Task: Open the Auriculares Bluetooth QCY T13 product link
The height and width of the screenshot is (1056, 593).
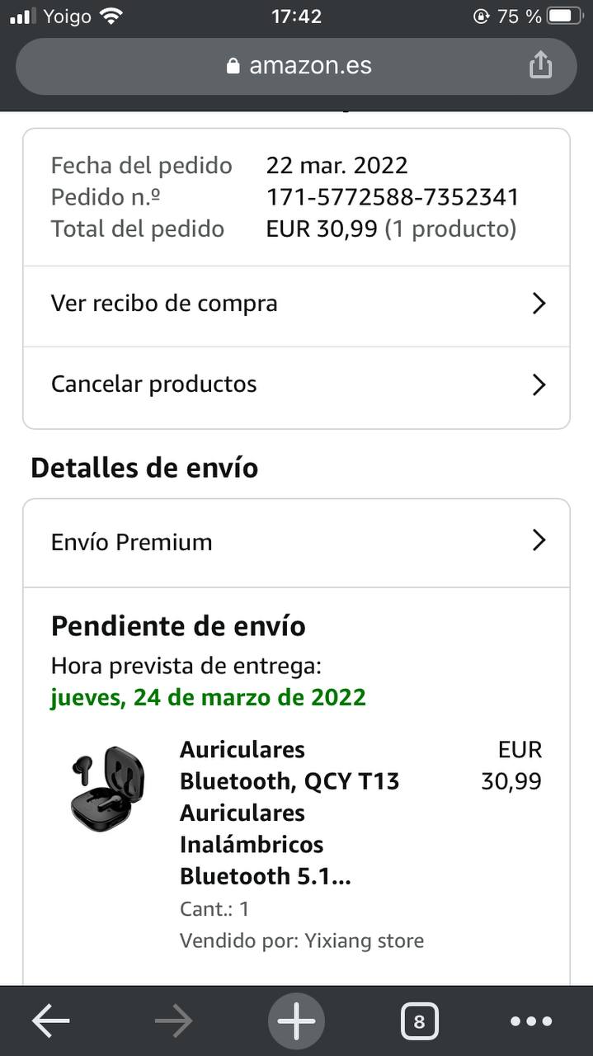Action: point(289,813)
